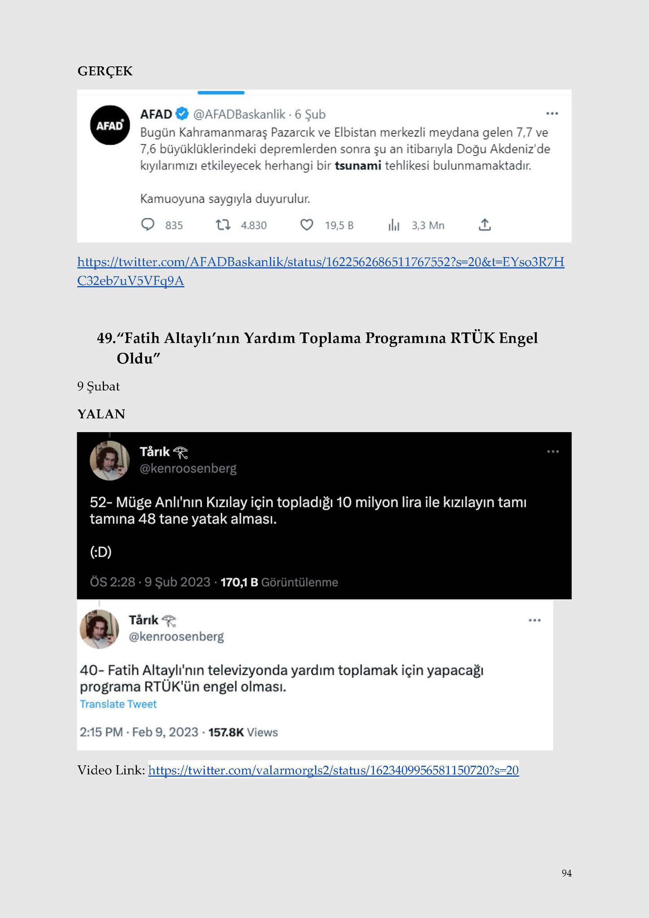Image resolution: width=649 pixels, height=918 pixels.
Task: Click @kenroosenberg handle in the white tweet
Action: tap(176, 637)
